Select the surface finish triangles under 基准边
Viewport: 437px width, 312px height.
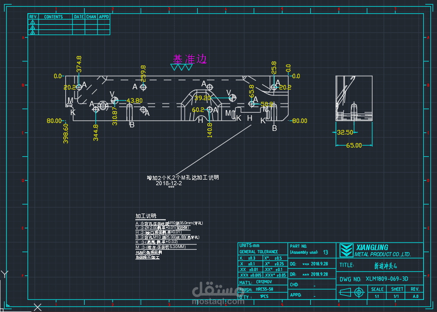pyautogui.click(x=181, y=67)
